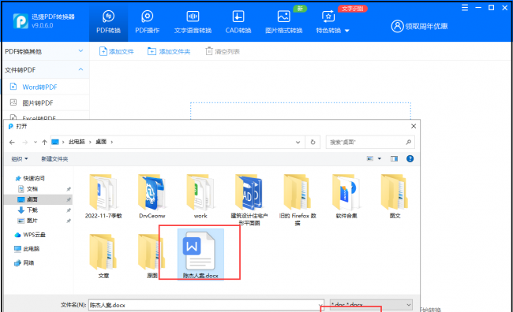Select the work folder

click(x=200, y=197)
